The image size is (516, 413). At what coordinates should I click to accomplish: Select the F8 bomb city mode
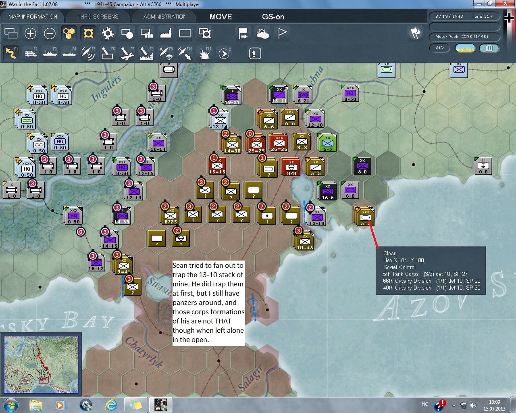point(146,53)
